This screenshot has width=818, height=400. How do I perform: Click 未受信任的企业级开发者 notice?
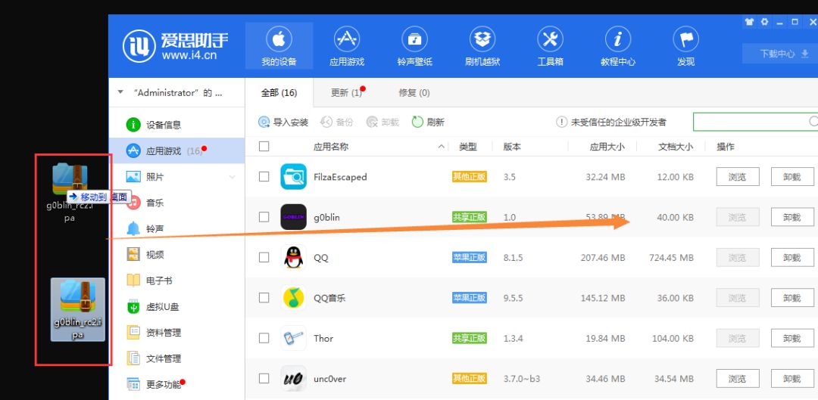pos(611,122)
